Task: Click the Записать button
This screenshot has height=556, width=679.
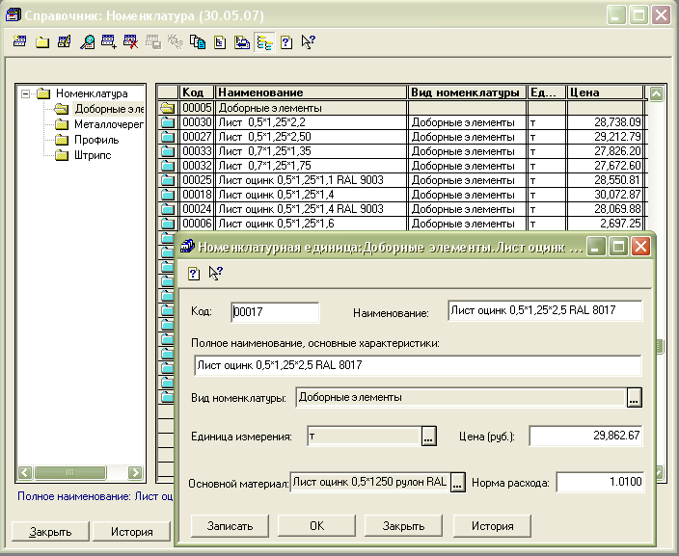Action: click(x=230, y=526)
